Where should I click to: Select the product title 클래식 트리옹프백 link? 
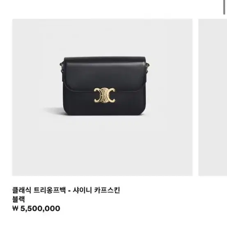66,190
